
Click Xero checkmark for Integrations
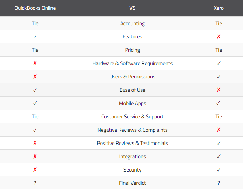click(x=218, y=156)
